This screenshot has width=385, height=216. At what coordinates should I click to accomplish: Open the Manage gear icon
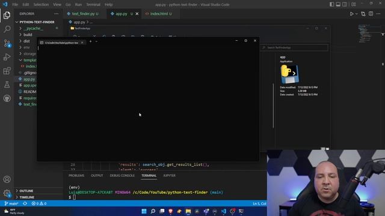click(x=7, y=193)
